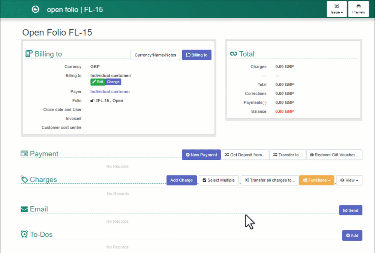
Task: Click the padlock icon beside folio FL-15
Action: tap(92, 100)
